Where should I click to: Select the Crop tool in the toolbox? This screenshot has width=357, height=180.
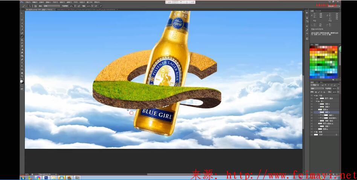pyautogui.click(x=22, y=26)
